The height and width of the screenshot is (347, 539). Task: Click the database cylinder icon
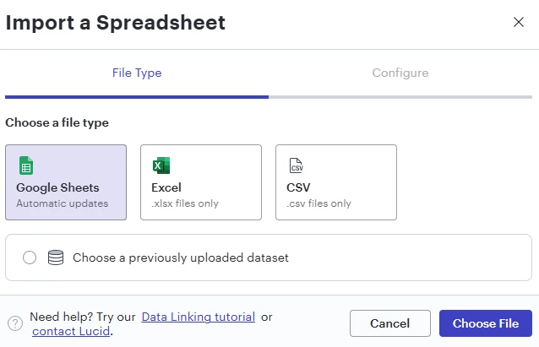point(56,258)
